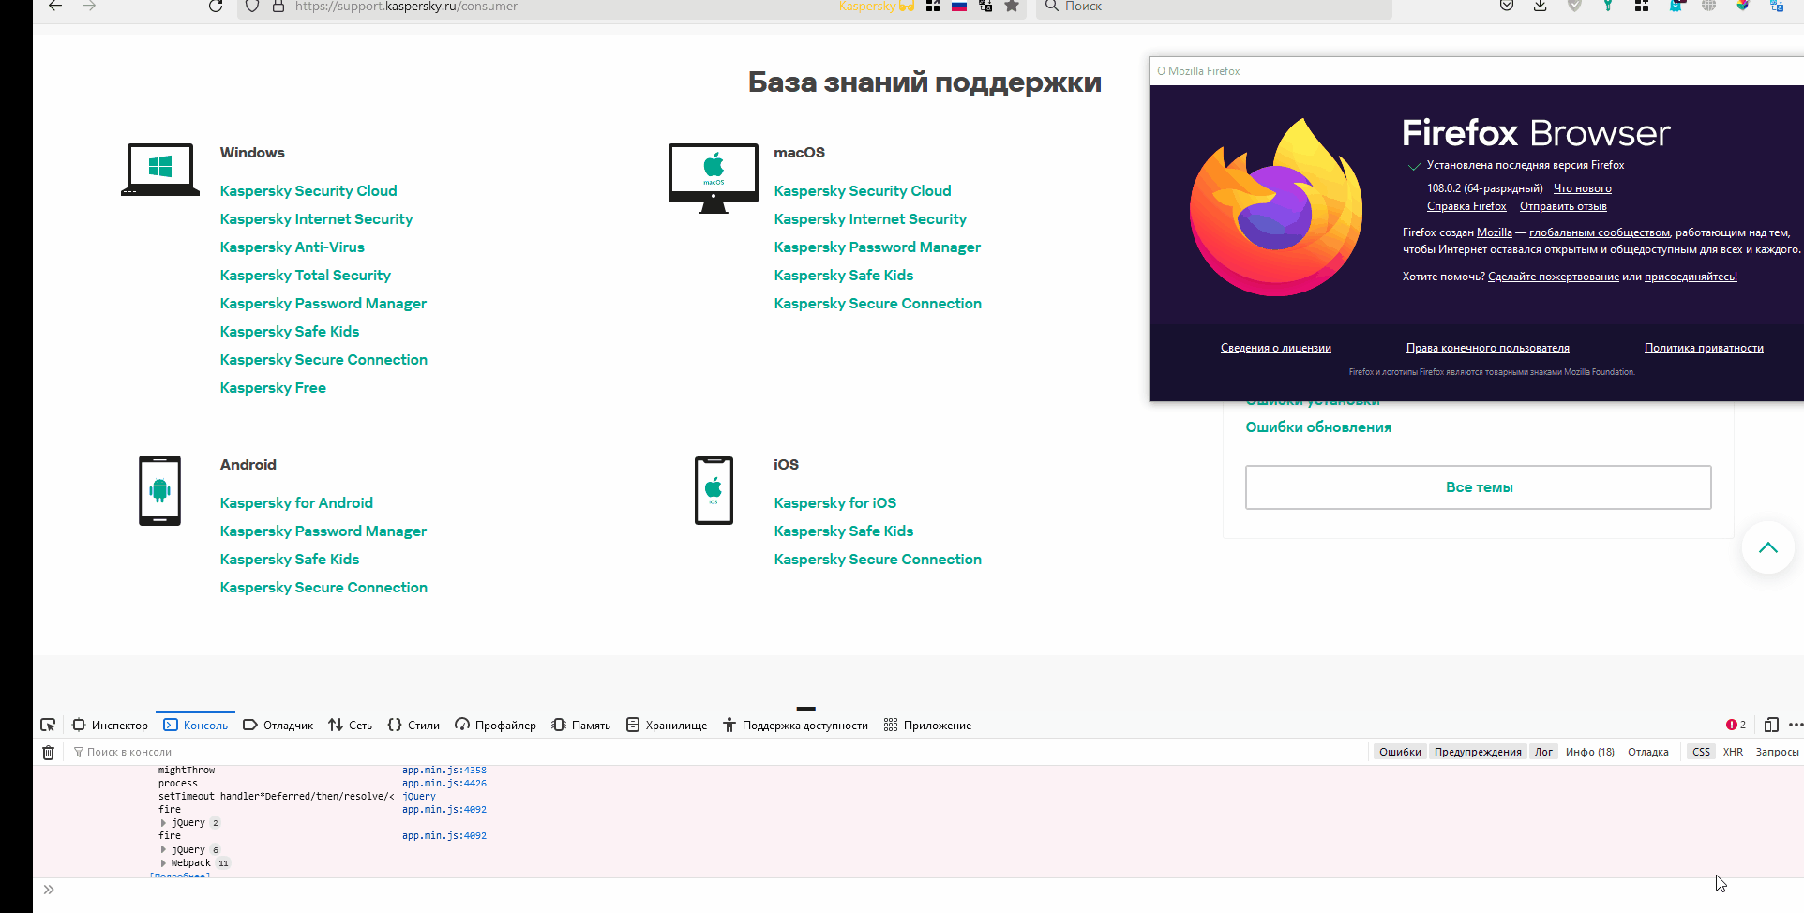Click the Save to Pocket icon
This screenshot has height=913, width=1804.
point(1507,6)
